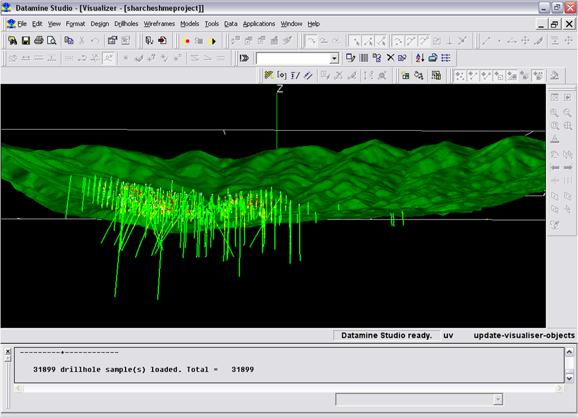Open the Models menu
578x417 pixels.
click(x=189, y=24)
